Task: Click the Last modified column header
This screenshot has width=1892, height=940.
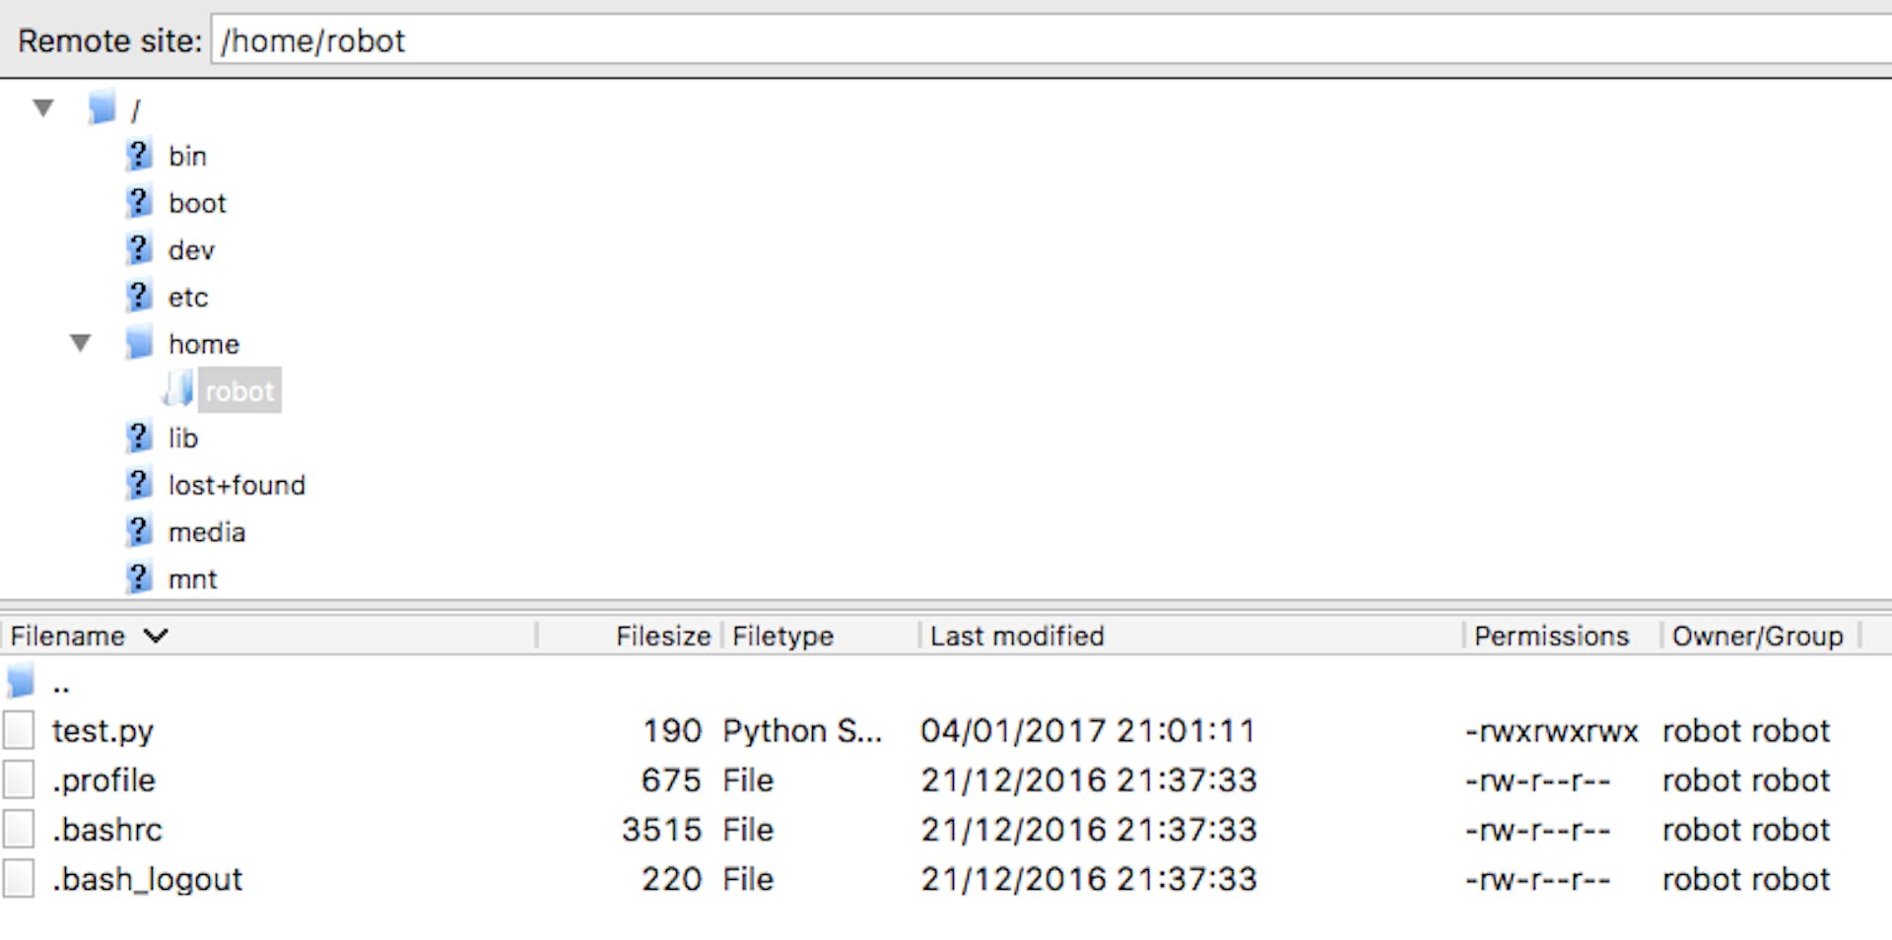Action: 1017,637
